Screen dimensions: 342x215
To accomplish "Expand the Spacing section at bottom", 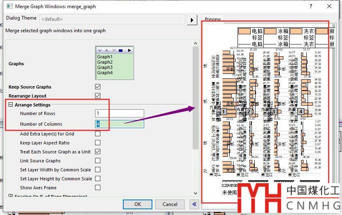I will click(11, 197).
